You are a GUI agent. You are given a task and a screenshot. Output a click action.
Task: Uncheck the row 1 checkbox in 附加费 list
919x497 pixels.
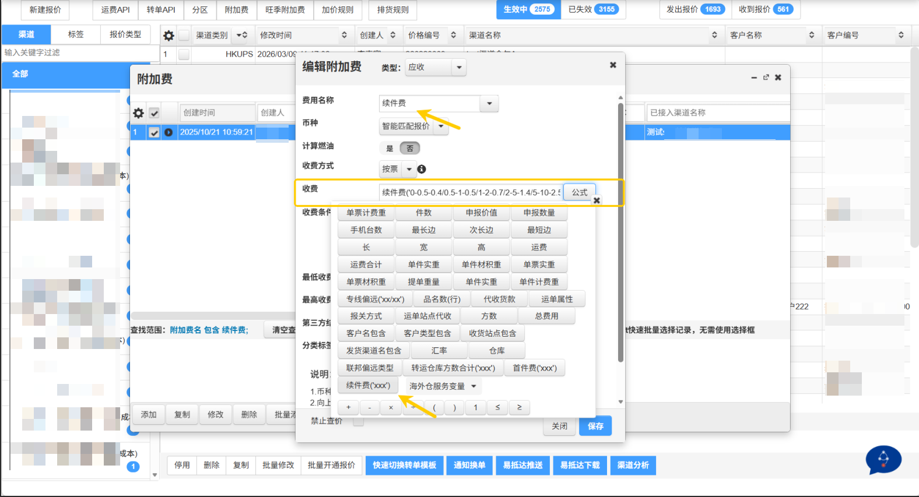click(154, 132)
